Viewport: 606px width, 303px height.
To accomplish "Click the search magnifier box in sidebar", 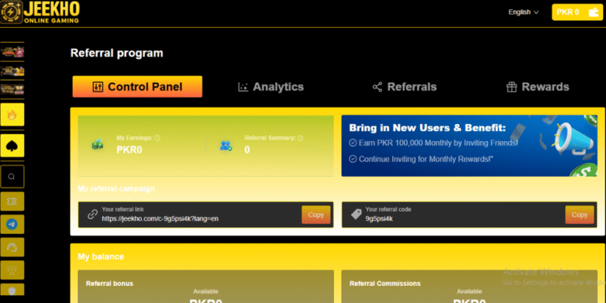I will pos(12,176).
